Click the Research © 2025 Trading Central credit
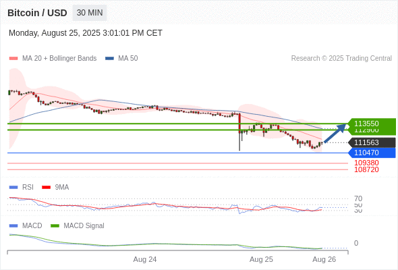The height and width of the screenshot is (270, 398). tap(341, 59)
